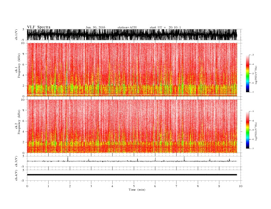Click the ch.1 spectrogram color bar
This screenshot has height=209, width=271.
click(247, 73)
